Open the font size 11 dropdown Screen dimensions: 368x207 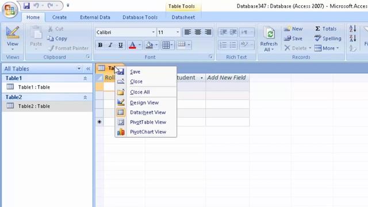click(178, 32)
